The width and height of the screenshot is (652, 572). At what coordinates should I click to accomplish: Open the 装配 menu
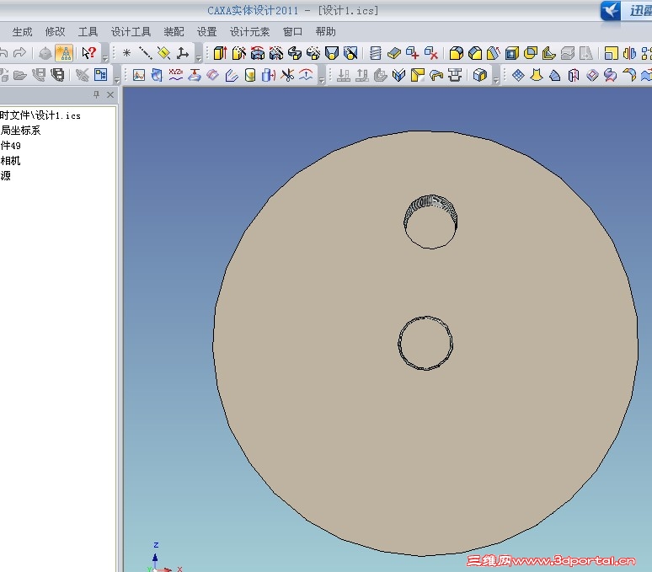pyautogui.click(x=174, y=32)
